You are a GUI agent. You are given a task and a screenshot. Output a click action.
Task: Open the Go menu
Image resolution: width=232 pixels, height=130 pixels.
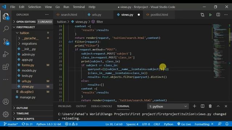click(58, 7)
